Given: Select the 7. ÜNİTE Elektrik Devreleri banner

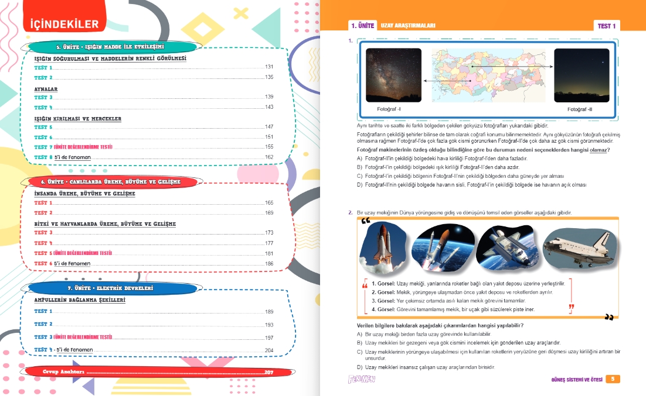Looking at the screenshot, I should [x=110, y=288].
